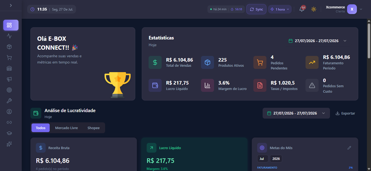Click the green dollar Total de Vendas icon
The height and width of the screenshot is (171, 371).
coord(155,62)
